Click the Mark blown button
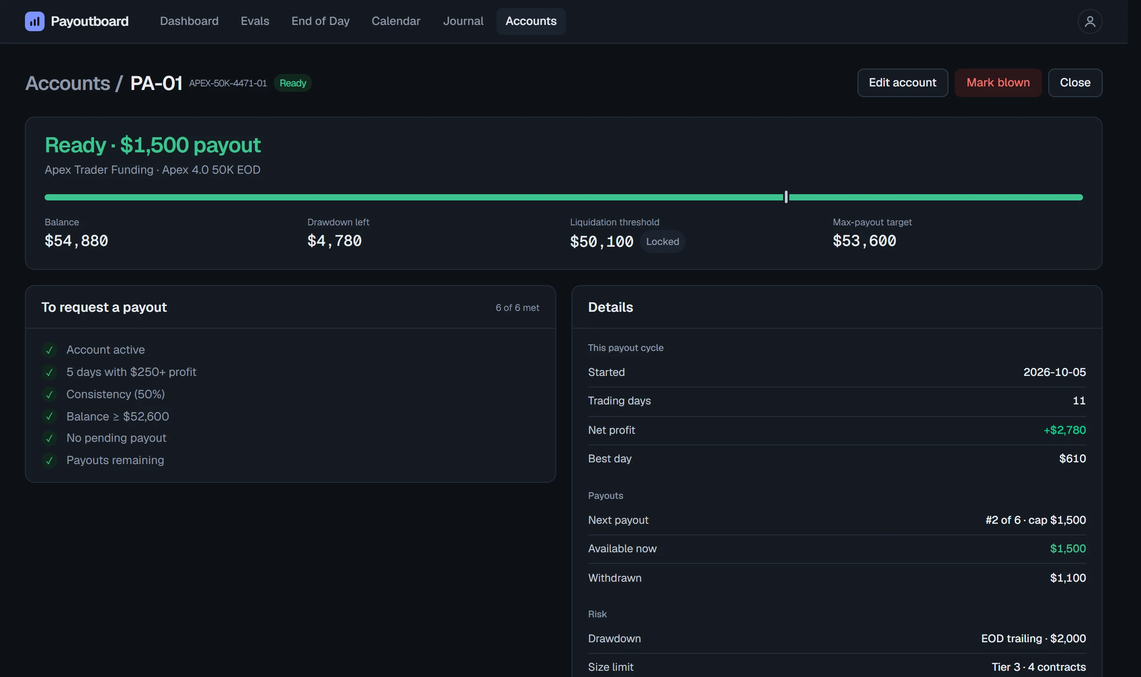Viewport: 1141px width, 677px height. pyautogui.click(x=997, y=82)
